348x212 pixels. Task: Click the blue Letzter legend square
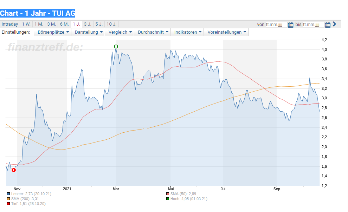(8, 194)
